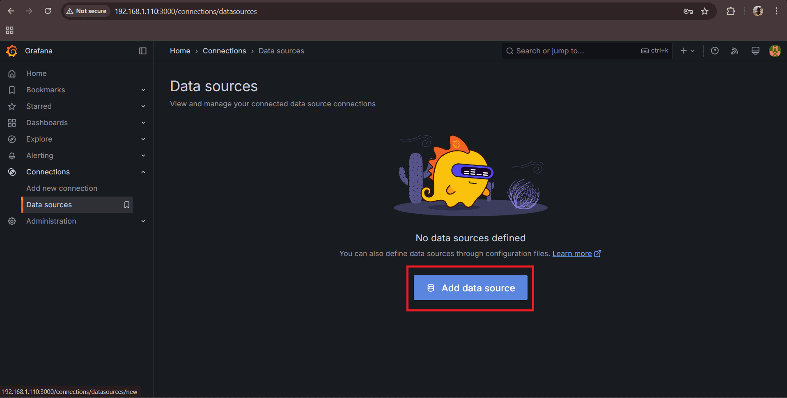Collapse the Connections menu section
The height and width of the screenshot is (398, 787).
click(x=143, y=172)
